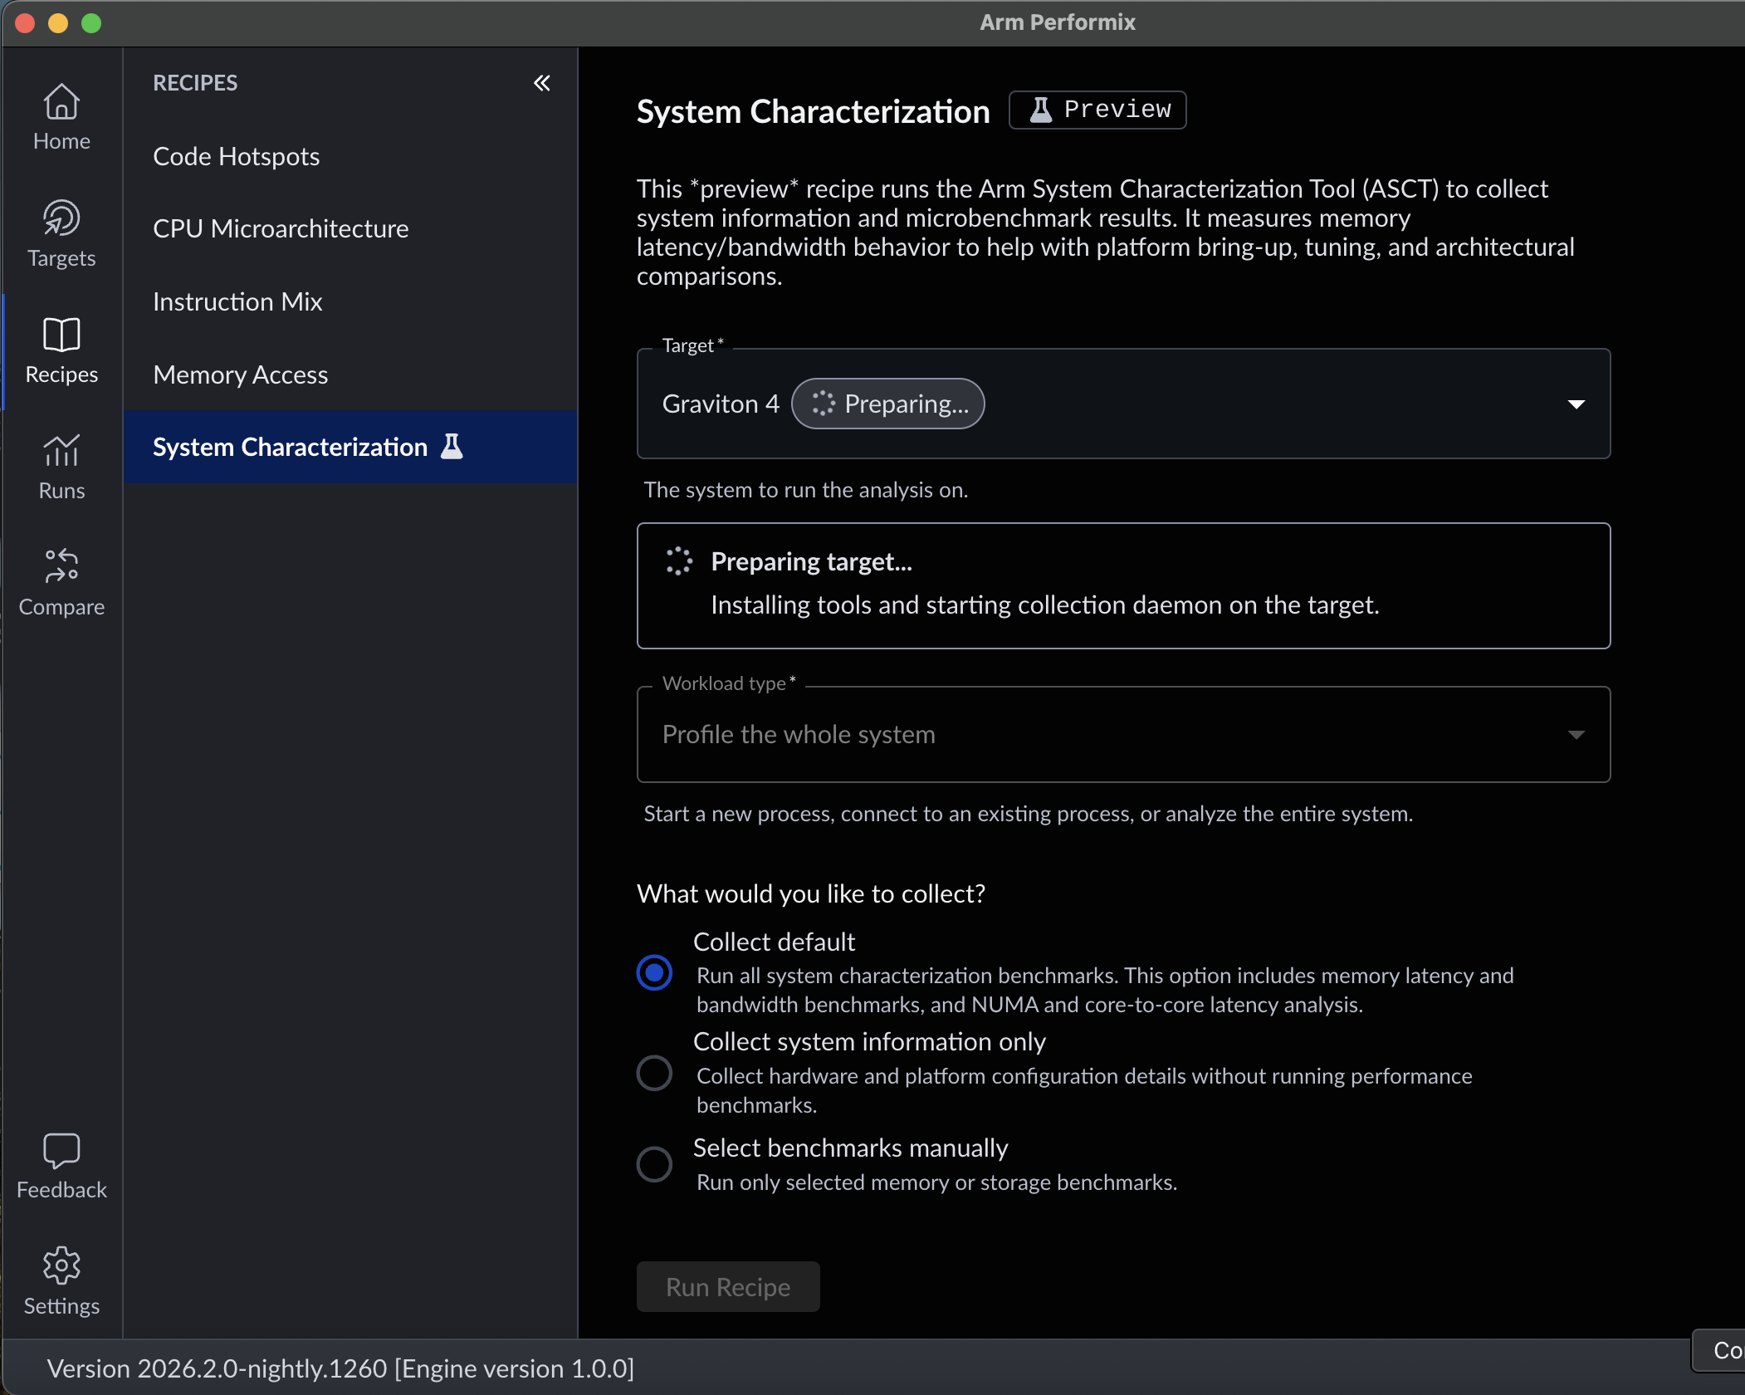Click the macOS green zoom window button
Image resolution: width=1745 pixels, height=1395 pixels.
tap(91, 23)
